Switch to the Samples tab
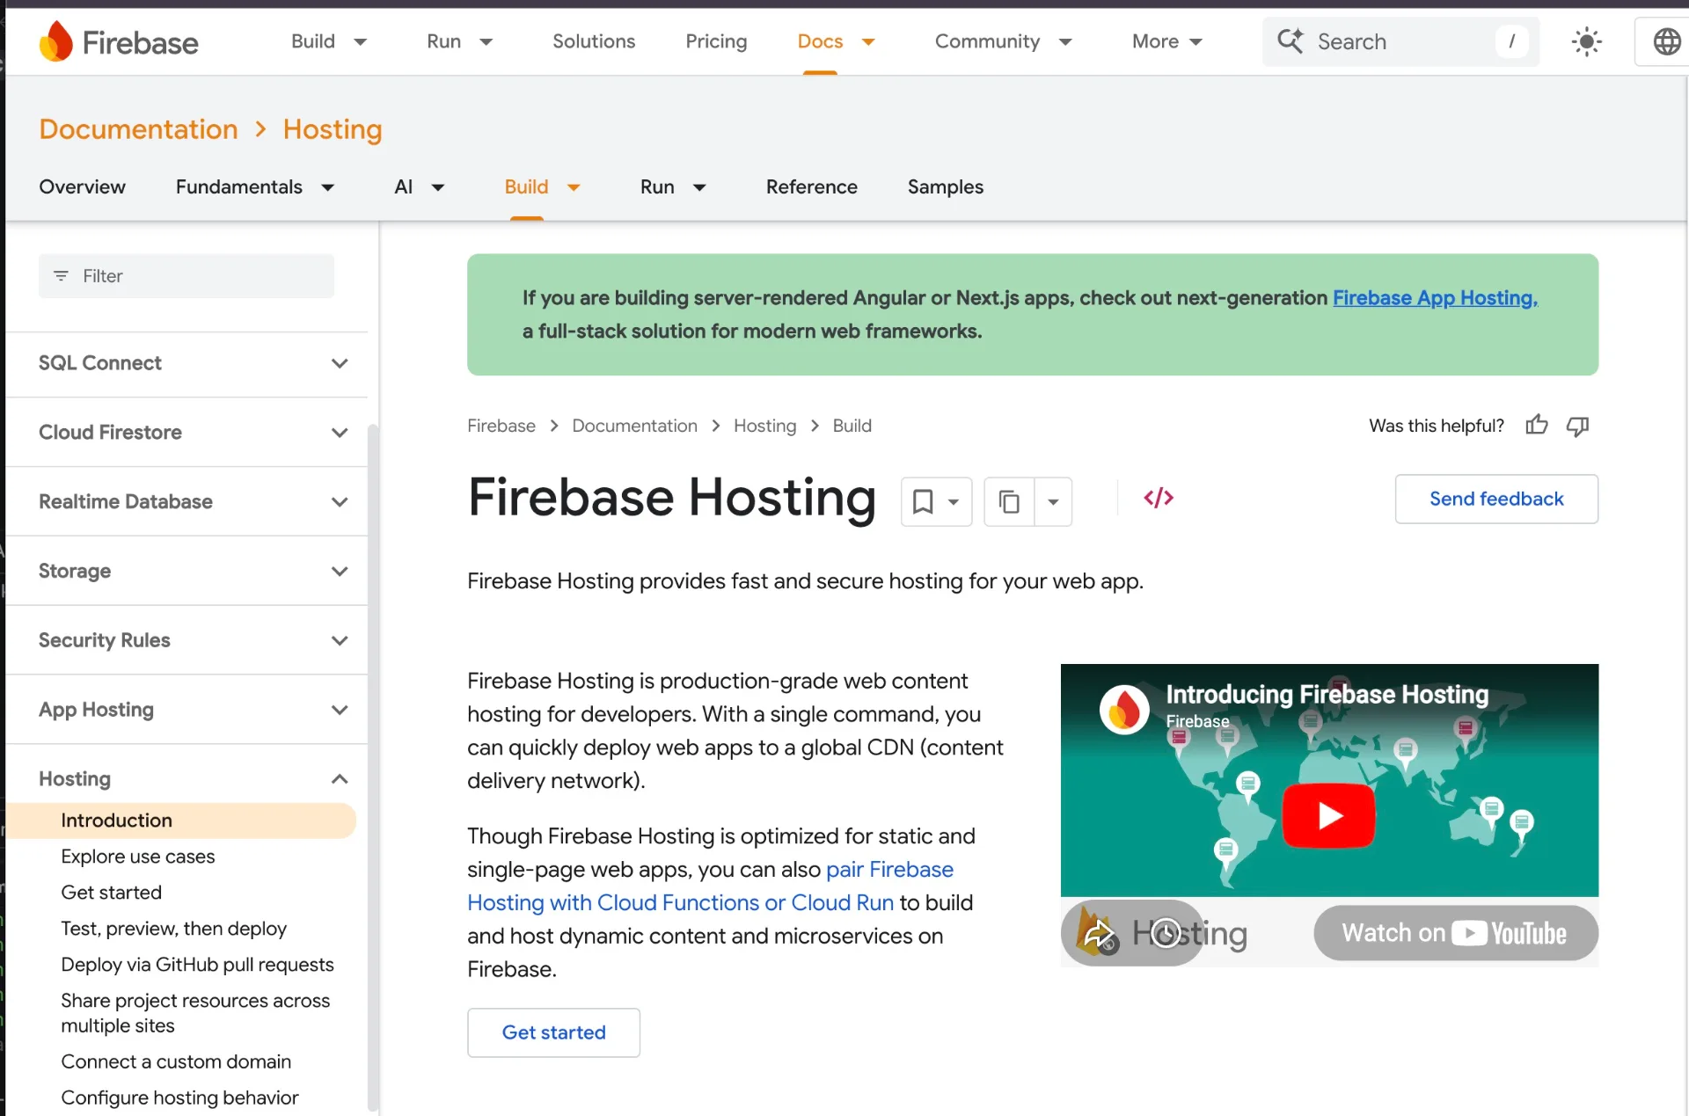The height and width of the screenshot is (1116, 1689). [x=946, y=186]
